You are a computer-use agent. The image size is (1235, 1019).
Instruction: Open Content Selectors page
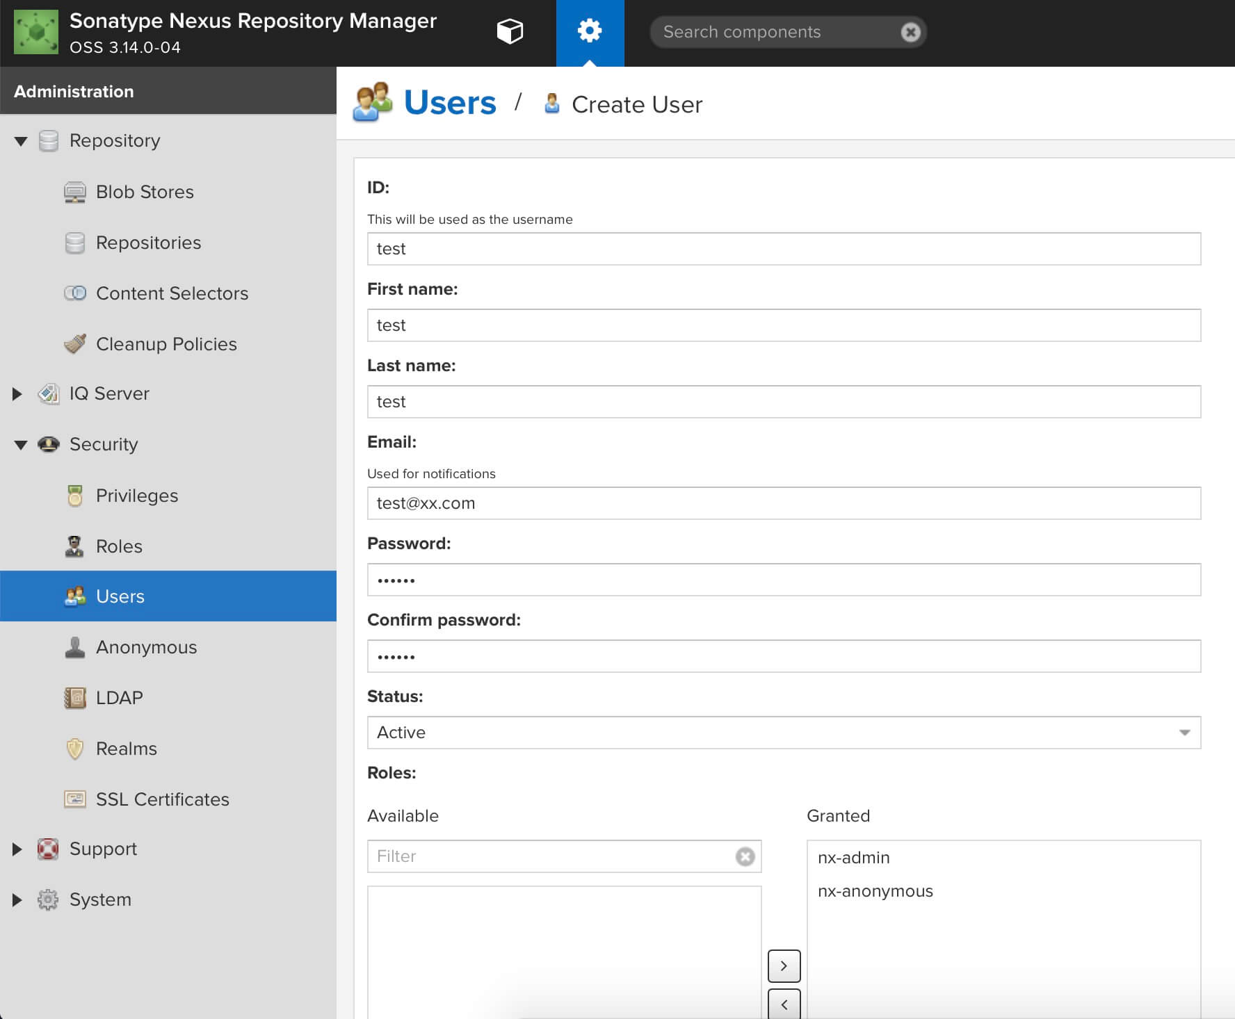(172, 293)
